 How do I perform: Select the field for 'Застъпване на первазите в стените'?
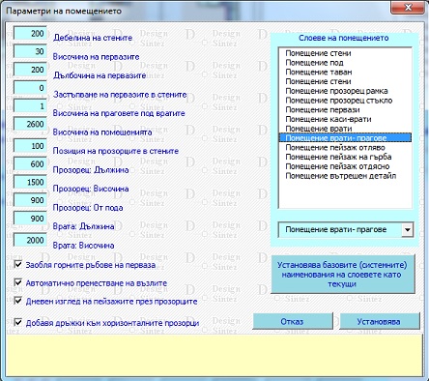[30, 88]
